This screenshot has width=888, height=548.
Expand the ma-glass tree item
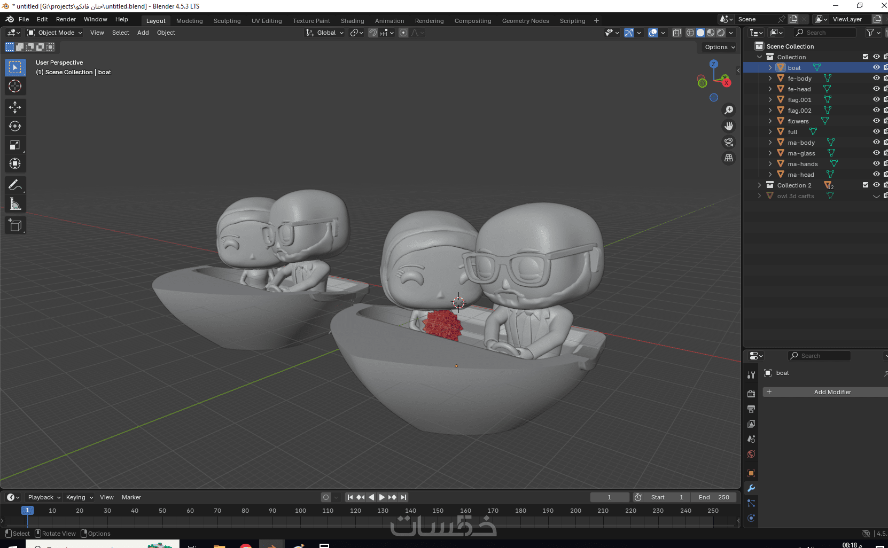[x=770, y=153]
